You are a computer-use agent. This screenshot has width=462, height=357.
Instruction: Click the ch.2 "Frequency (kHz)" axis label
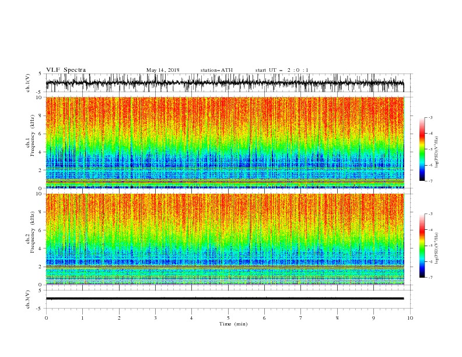coord(33,232)
